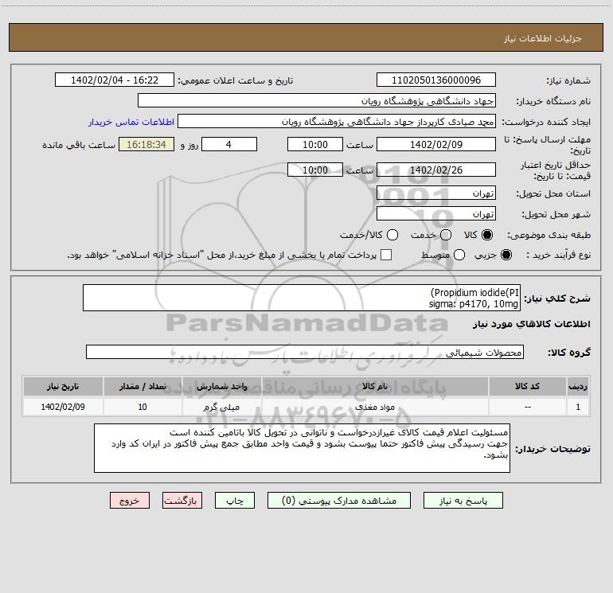Click the remaining time 16:18:34 field

click(x=146, y=144)
